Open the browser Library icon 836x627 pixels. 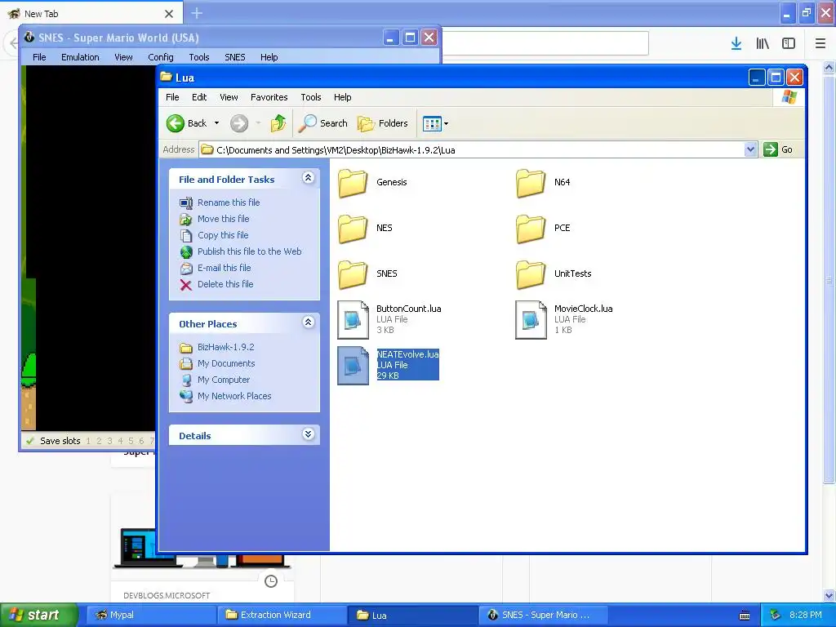pyautogui.click(x=763, y=44)
